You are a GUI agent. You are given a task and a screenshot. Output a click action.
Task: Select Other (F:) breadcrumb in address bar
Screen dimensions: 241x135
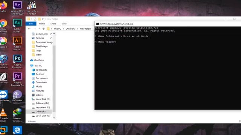point(70,29)
